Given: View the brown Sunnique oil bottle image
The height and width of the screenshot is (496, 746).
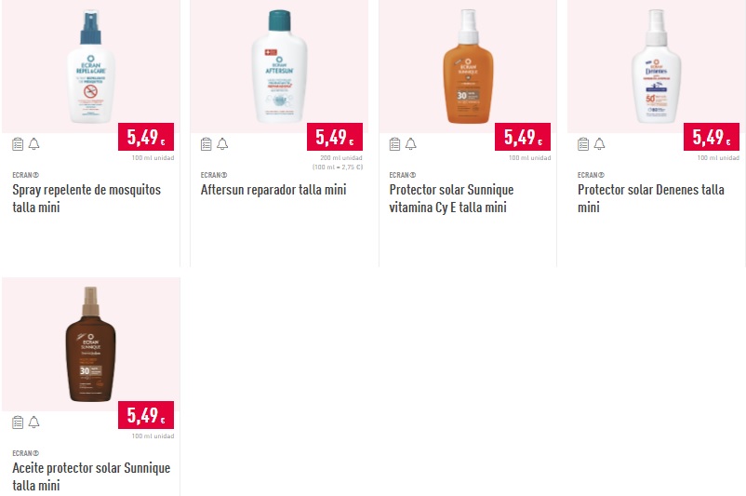Looking at the screenshot, I should (x=90, y=344).
